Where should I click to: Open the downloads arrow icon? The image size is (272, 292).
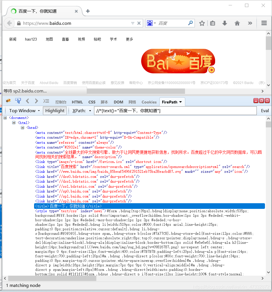pos(225,23)
